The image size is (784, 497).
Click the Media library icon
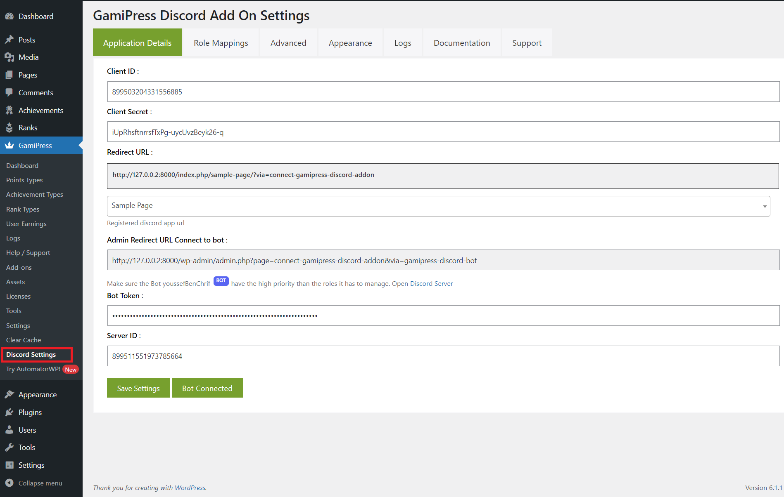point(9,57)
